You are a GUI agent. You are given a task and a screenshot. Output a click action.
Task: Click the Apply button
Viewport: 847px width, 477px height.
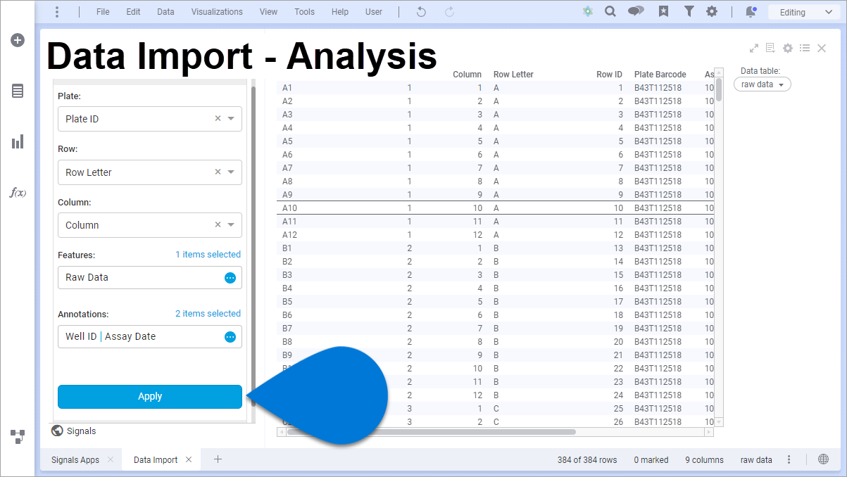click(150, 397)
